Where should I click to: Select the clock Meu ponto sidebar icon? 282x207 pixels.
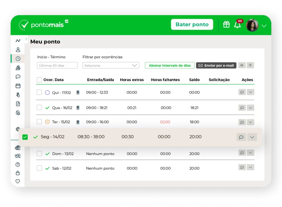click(18, 59)
